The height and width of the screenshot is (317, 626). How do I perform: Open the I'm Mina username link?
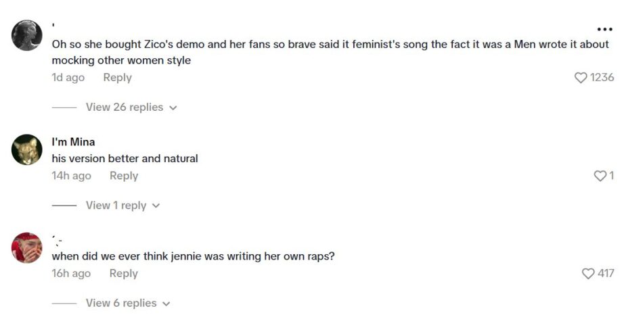pyautogui.click(x=73, y=142)
